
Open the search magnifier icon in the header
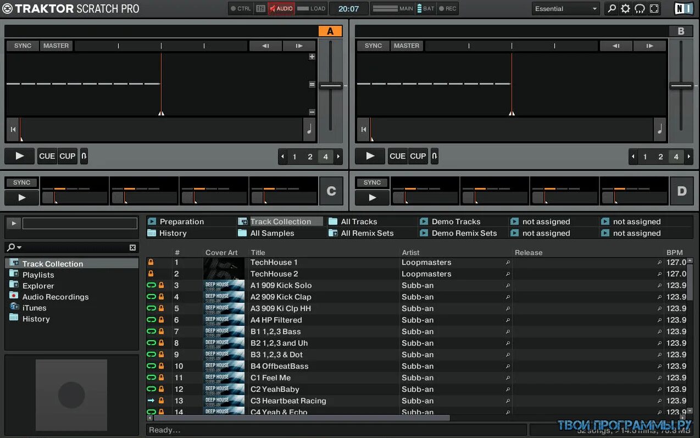611,9
